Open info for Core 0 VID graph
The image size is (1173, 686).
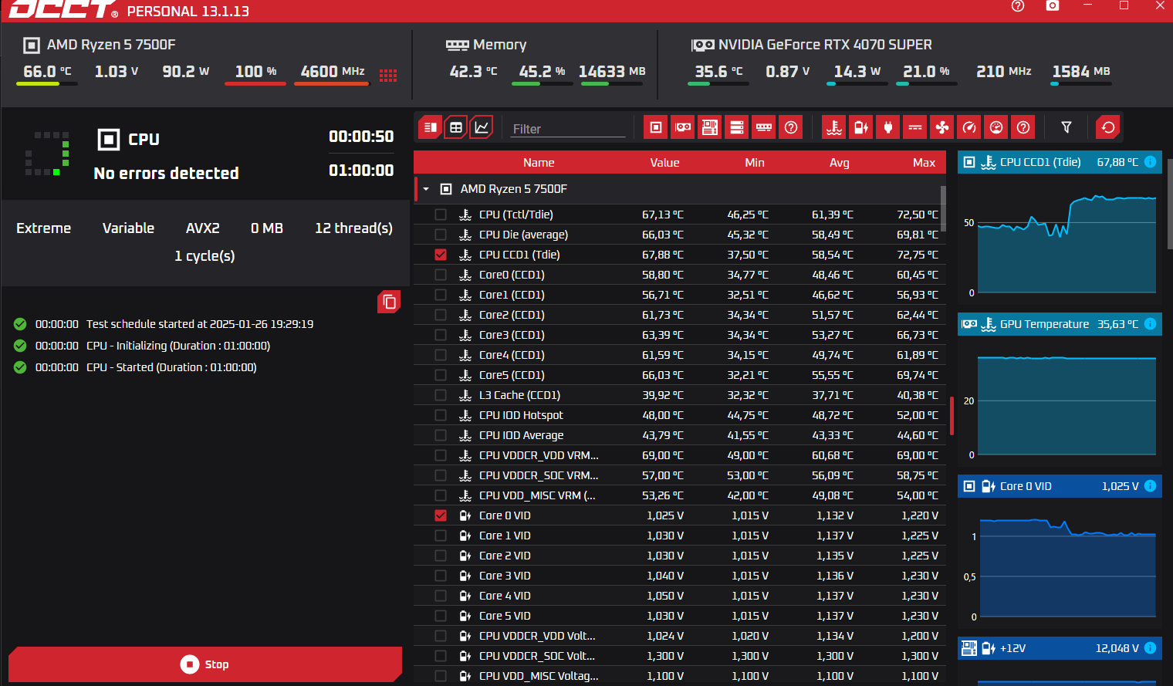(1150, 486)
